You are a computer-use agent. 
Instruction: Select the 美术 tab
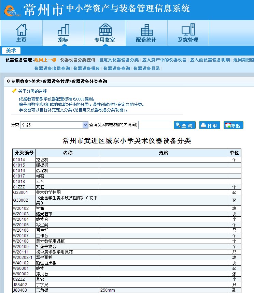11,51
